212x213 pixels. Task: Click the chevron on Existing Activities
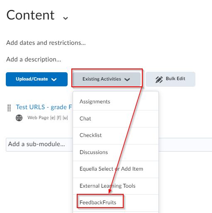pos(127,79)
